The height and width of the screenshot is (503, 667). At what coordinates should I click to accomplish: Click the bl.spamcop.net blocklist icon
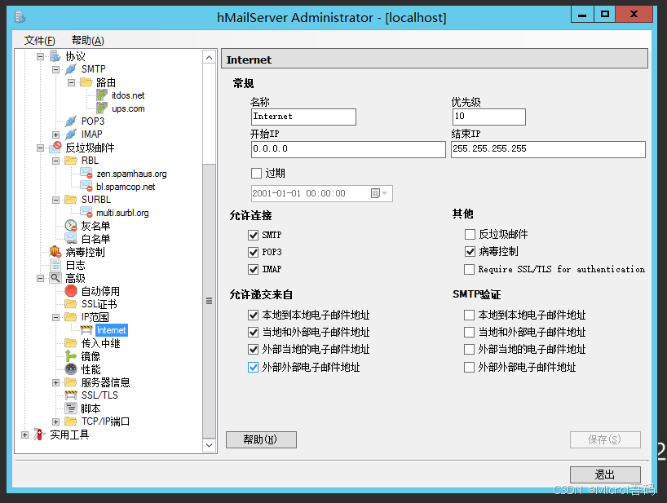pos(86,187)
